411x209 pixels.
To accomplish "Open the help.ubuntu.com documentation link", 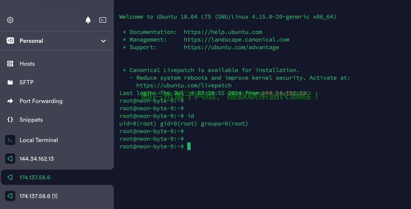I will [223, 32].
